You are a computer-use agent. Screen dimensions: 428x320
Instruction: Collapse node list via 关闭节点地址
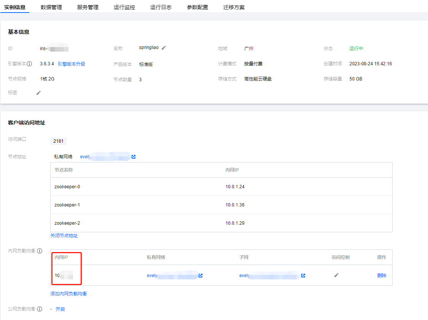[64, 236]
